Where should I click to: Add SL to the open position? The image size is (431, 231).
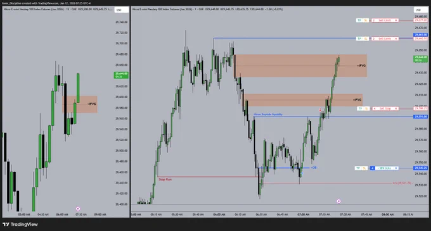pyautogui.click(x=364, y=168)
